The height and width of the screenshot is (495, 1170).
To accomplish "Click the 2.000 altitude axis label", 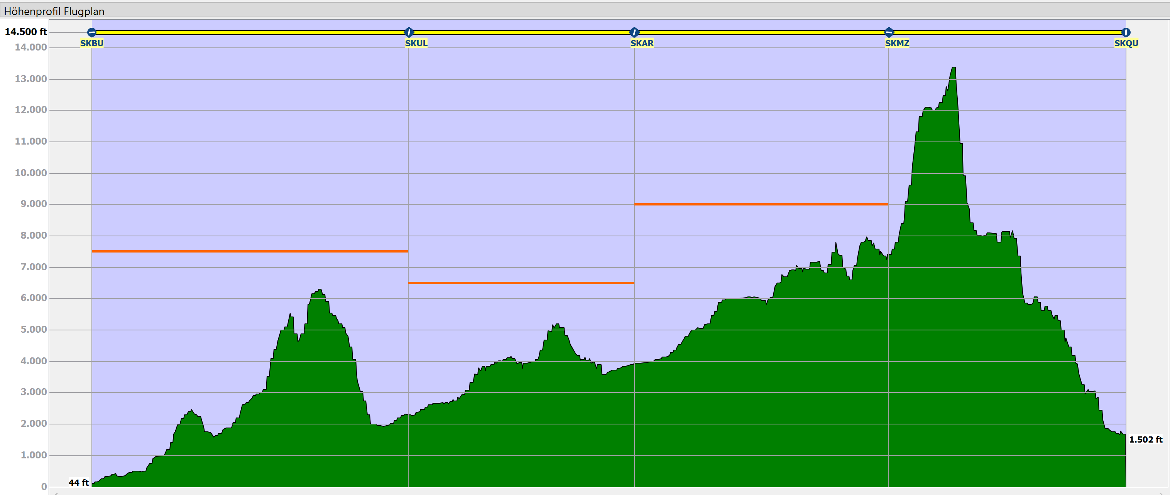I will (34, 424).
